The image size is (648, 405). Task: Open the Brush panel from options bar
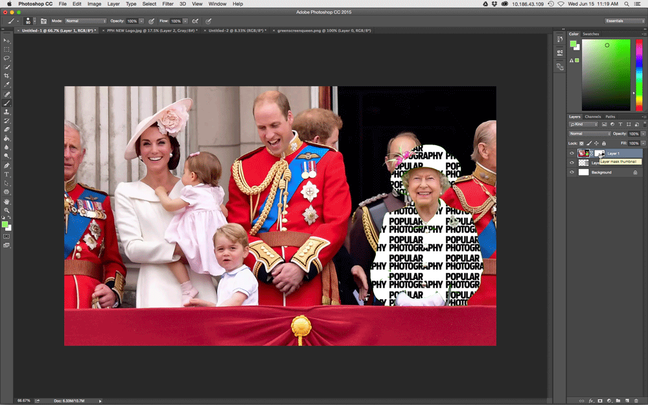click(43, 21)
